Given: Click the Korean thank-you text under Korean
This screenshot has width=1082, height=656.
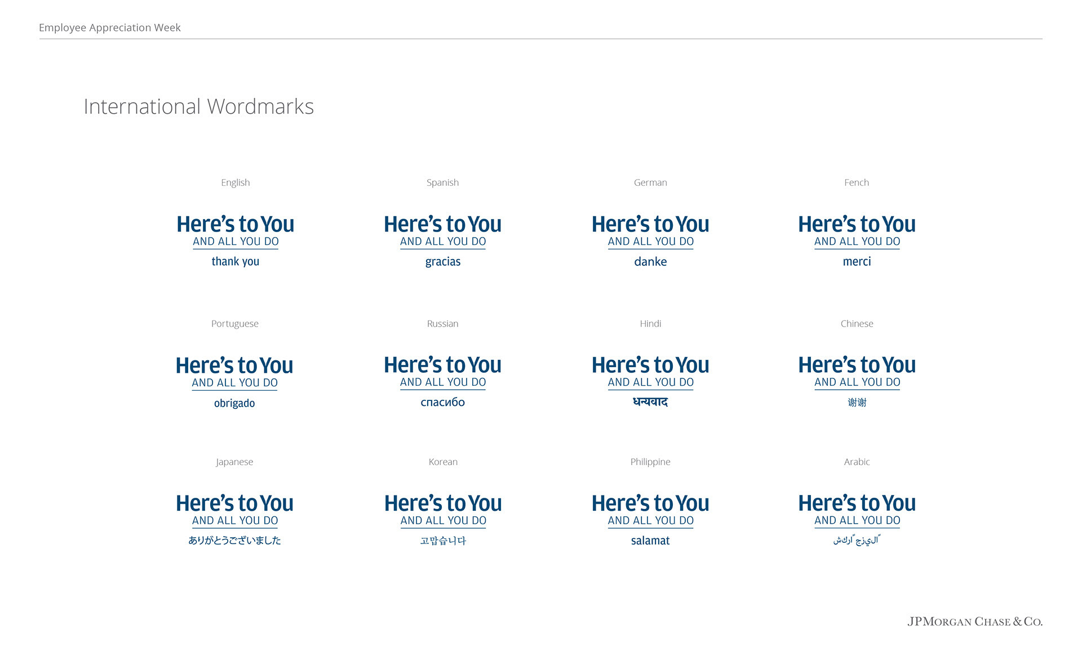Looking at the screenshot, I should pos(443,541).
